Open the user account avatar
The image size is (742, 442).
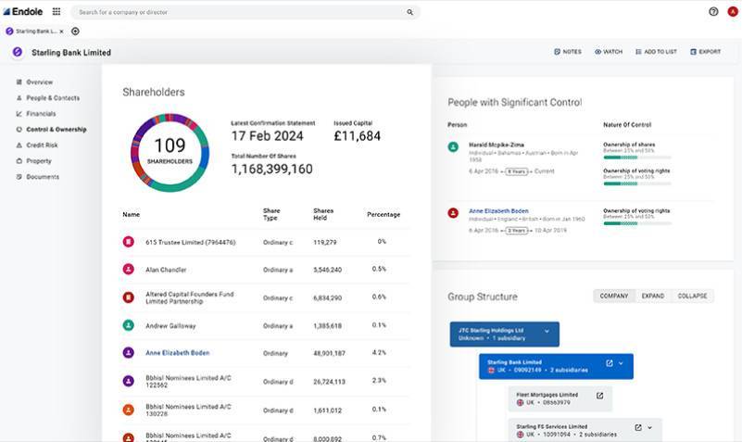pyautogui.click(x=733, y=12)
